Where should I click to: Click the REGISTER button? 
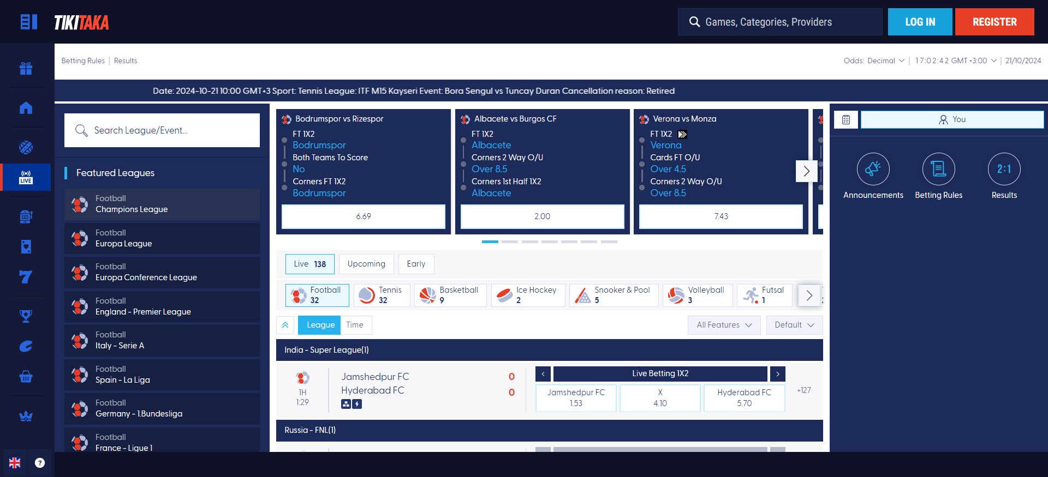point(995,22)
